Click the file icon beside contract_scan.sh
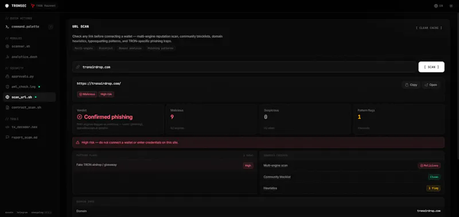The image size is (459, 217). point(7,108)
